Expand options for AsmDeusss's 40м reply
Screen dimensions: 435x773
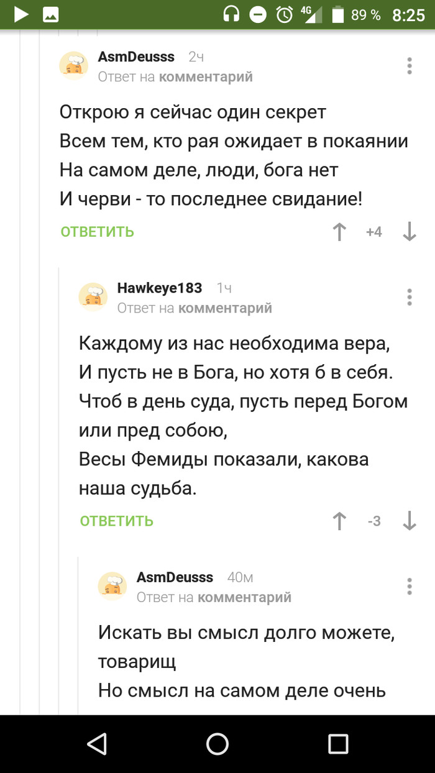pos(409,587)
